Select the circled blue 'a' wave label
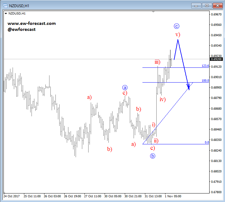Viewport: 225px width, 202px height. [x=125, y=87]
